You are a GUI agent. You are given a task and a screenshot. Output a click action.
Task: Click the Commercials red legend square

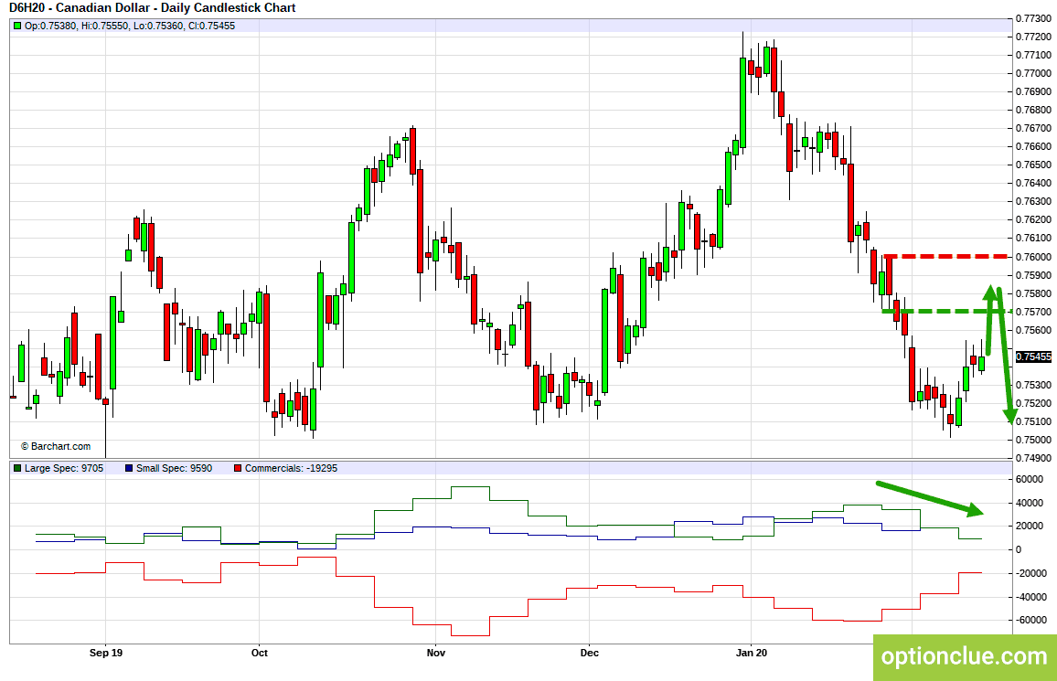[x=238, y=468]
